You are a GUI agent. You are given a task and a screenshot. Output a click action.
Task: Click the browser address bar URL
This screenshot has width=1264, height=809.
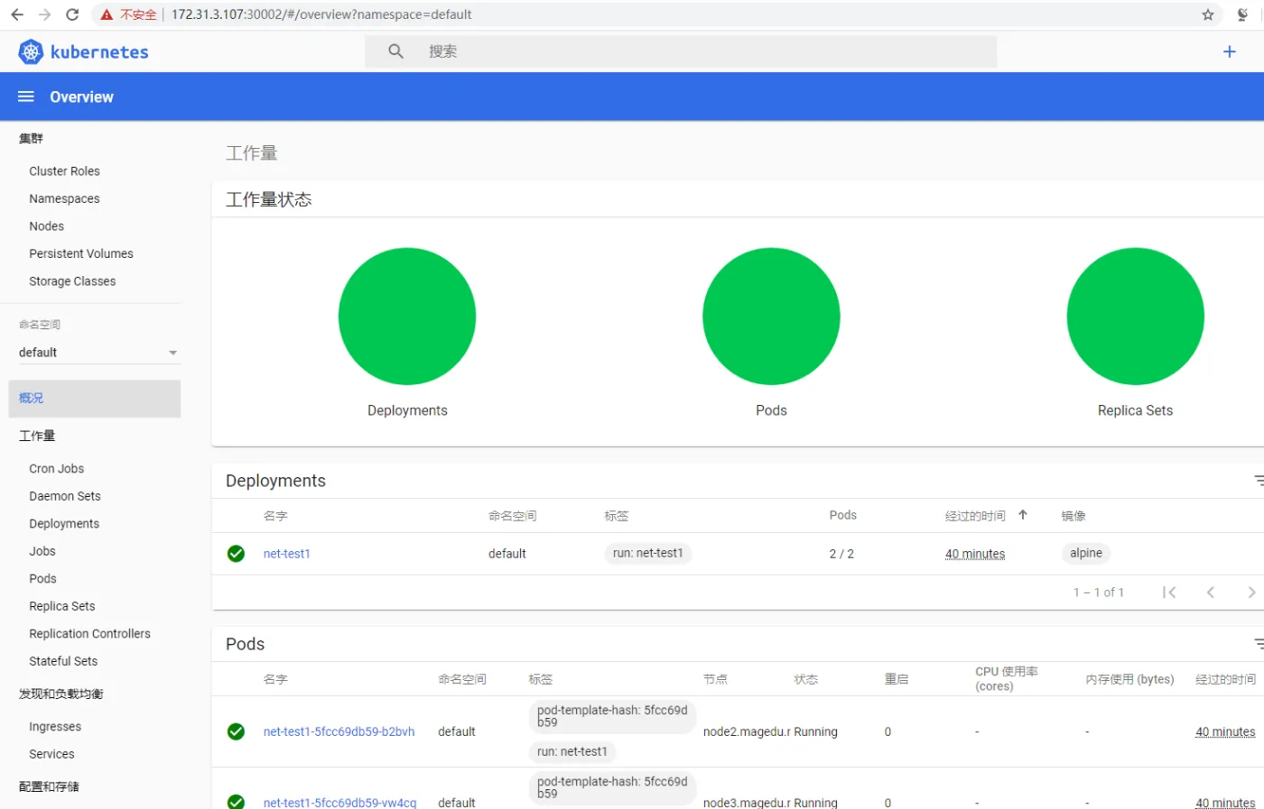coord(321,14)
